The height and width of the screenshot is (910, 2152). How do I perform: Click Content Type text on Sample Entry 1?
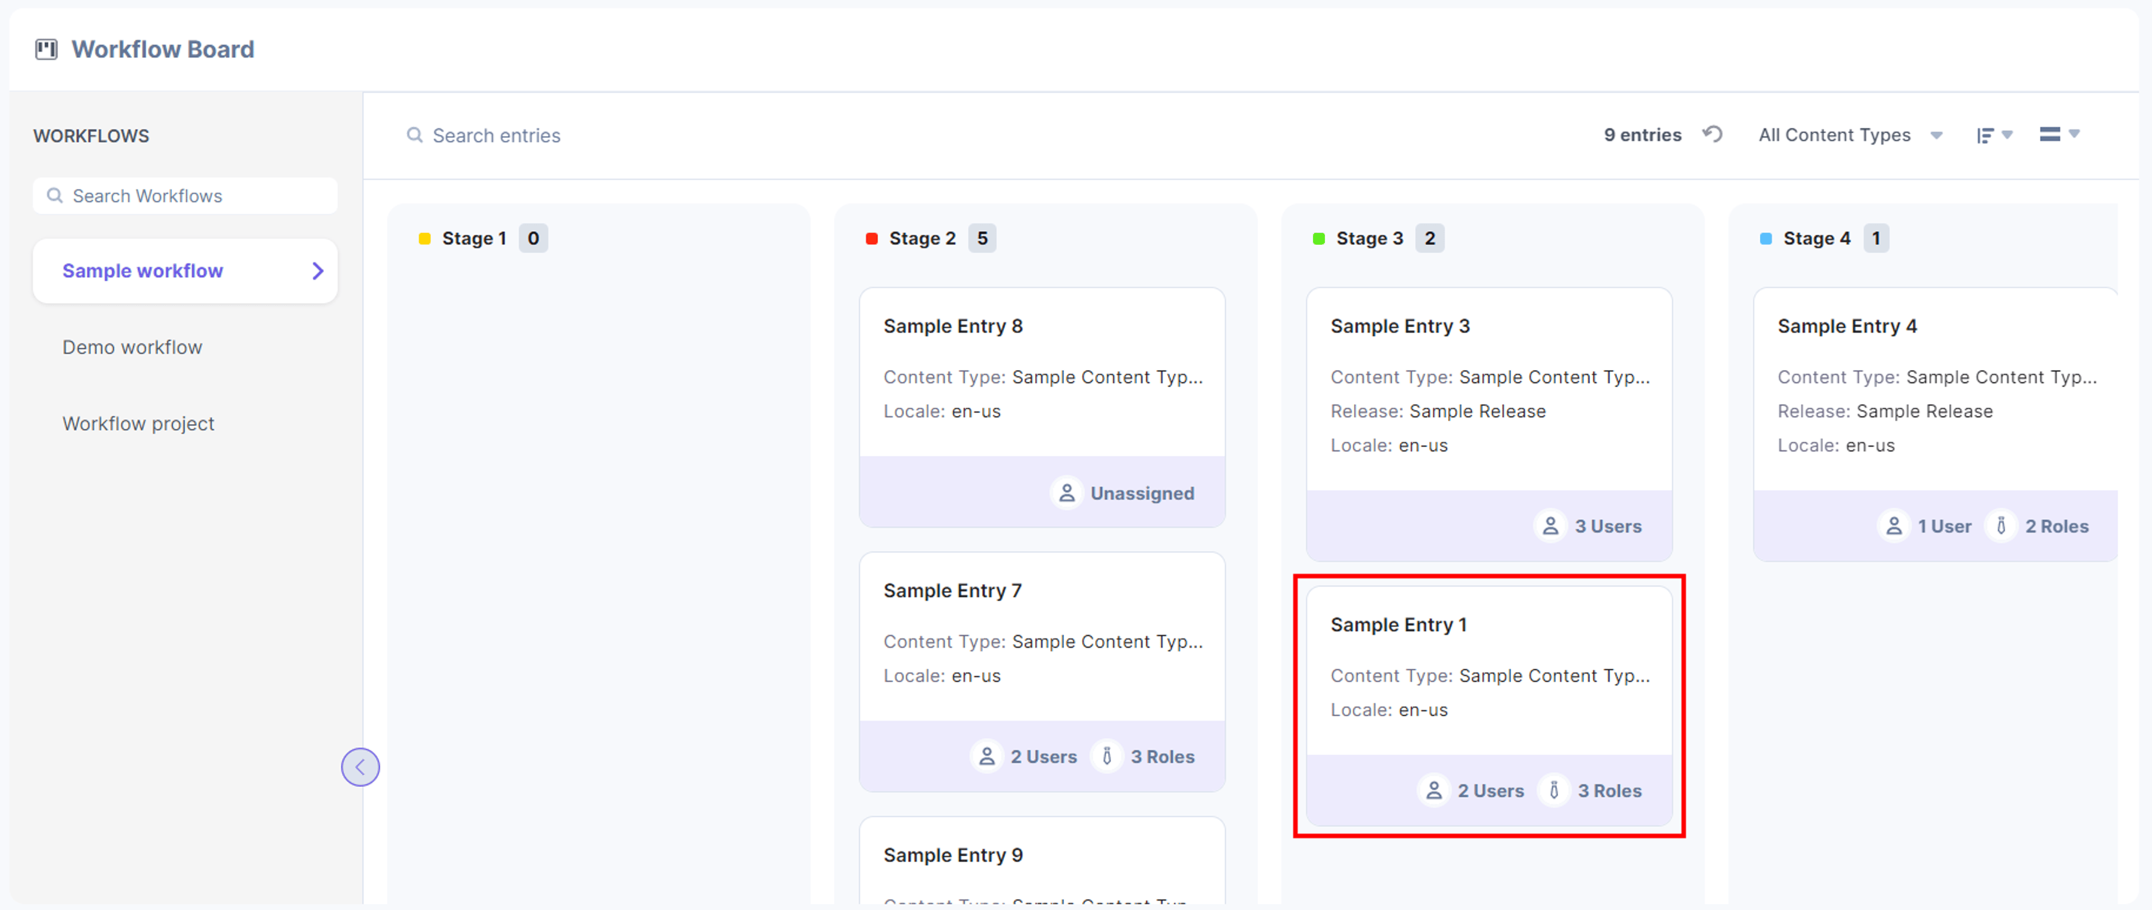(x=1490, y=676)
